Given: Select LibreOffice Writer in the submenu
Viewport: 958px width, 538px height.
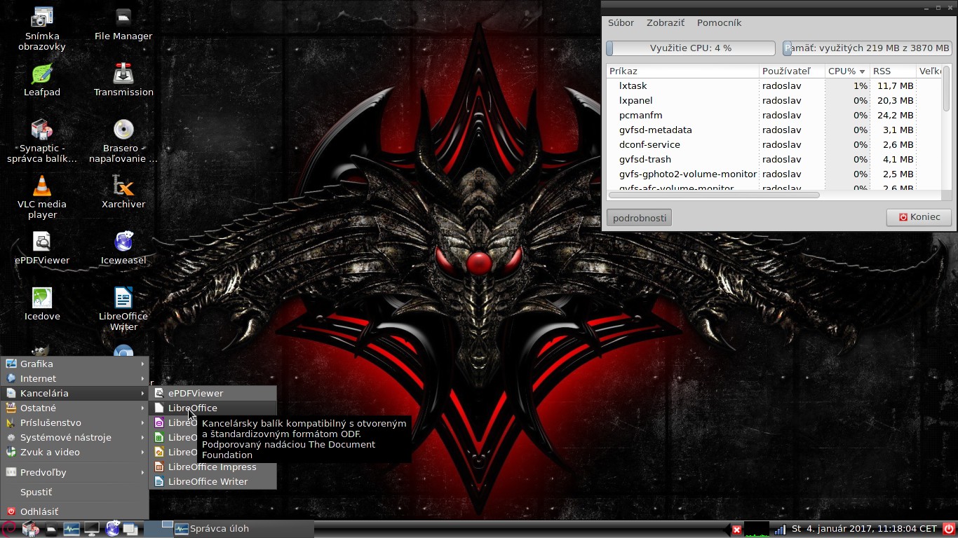Looking at the screenshot, I should 212,481.
